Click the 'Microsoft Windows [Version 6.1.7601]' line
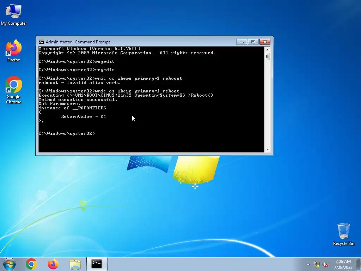Viewport: 361px width, 271px height. 89,49
